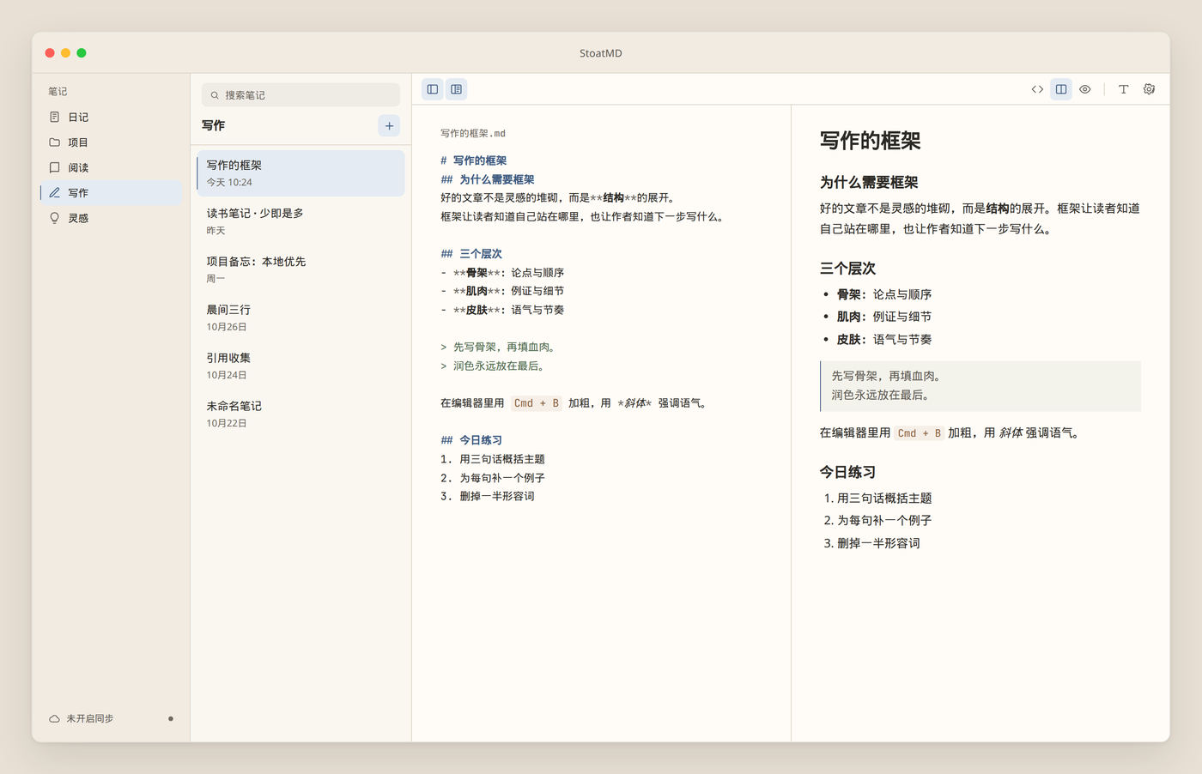
Task: Open 项目 folder in sidebar
Action: coord(111,142)
